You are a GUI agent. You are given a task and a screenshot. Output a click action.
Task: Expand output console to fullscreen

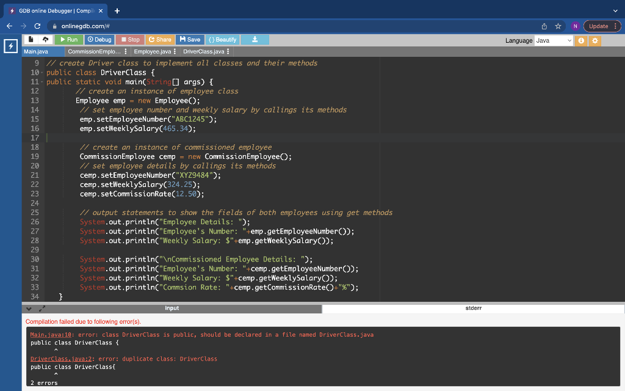pyautogui.click(x=42, y=309)
